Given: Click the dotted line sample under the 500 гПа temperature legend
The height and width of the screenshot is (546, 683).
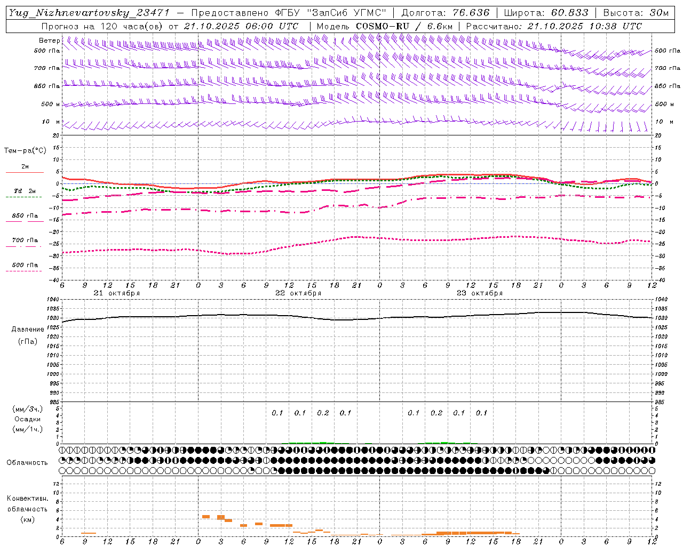Looking at the screenshot, I should coord(23,271).
